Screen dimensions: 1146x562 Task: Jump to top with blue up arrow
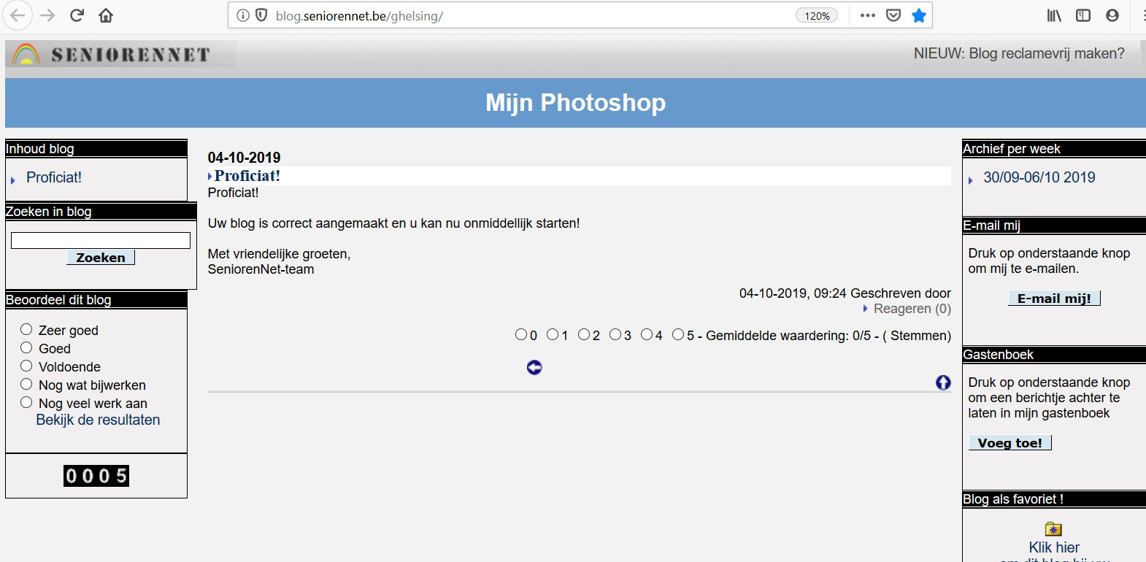[x=943, y=382]
